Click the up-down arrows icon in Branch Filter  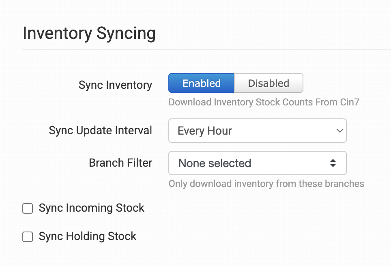pyautogui.click(x=333, y=163)
